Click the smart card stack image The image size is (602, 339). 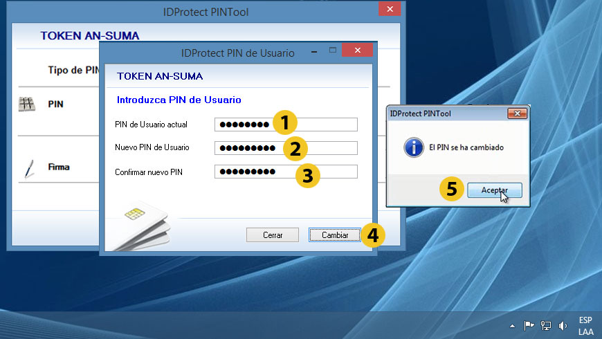tap(143, 228)
